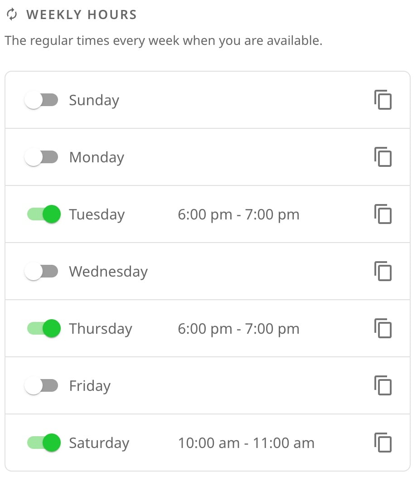Disable the Tuesday availability switch

click(44, 214)
